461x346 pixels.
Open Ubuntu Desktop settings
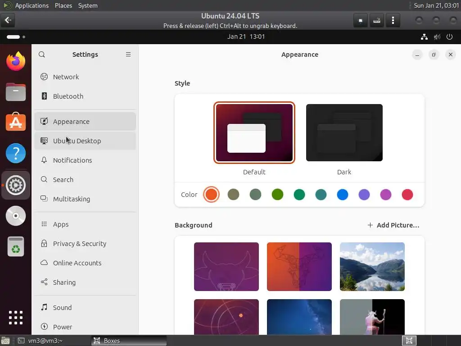[x=85, y=141]
